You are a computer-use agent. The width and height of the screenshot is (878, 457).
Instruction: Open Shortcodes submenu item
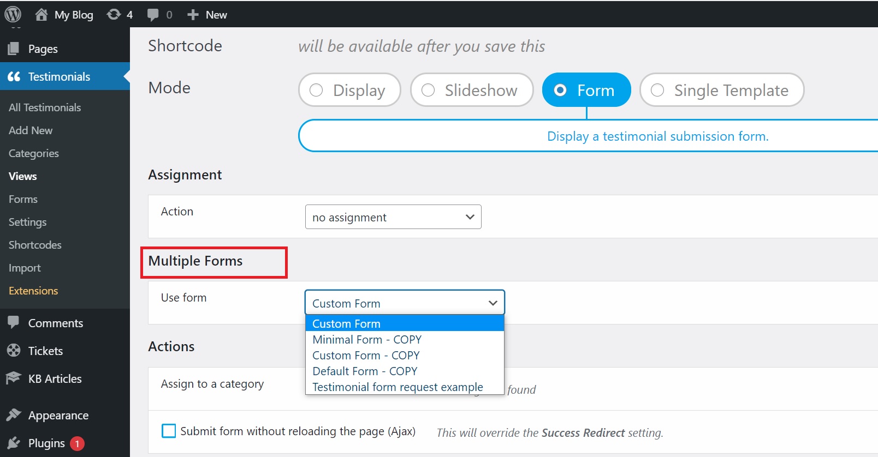[x=35, y=245]
